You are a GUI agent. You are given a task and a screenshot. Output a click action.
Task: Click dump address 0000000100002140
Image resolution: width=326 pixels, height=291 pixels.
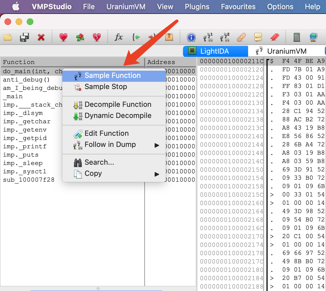point(232,136)
